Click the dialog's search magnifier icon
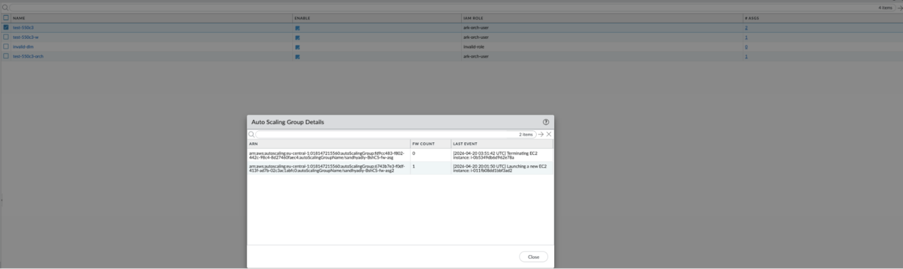Screen dimensions: 903x269 click(251, 134)
